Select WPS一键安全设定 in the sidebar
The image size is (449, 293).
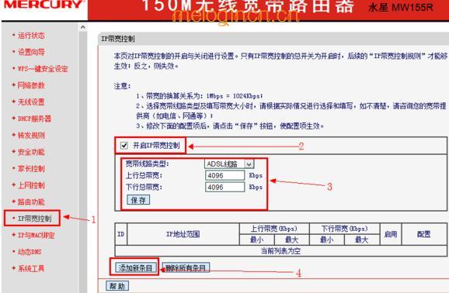pos(43,69)
